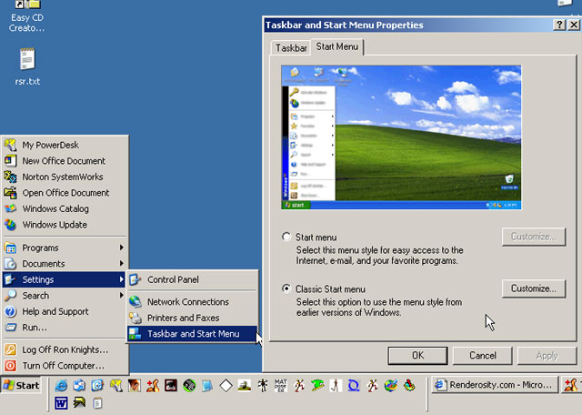Choose Network Connections in Settings submenu
582x415 pixels.
point(192,301)
